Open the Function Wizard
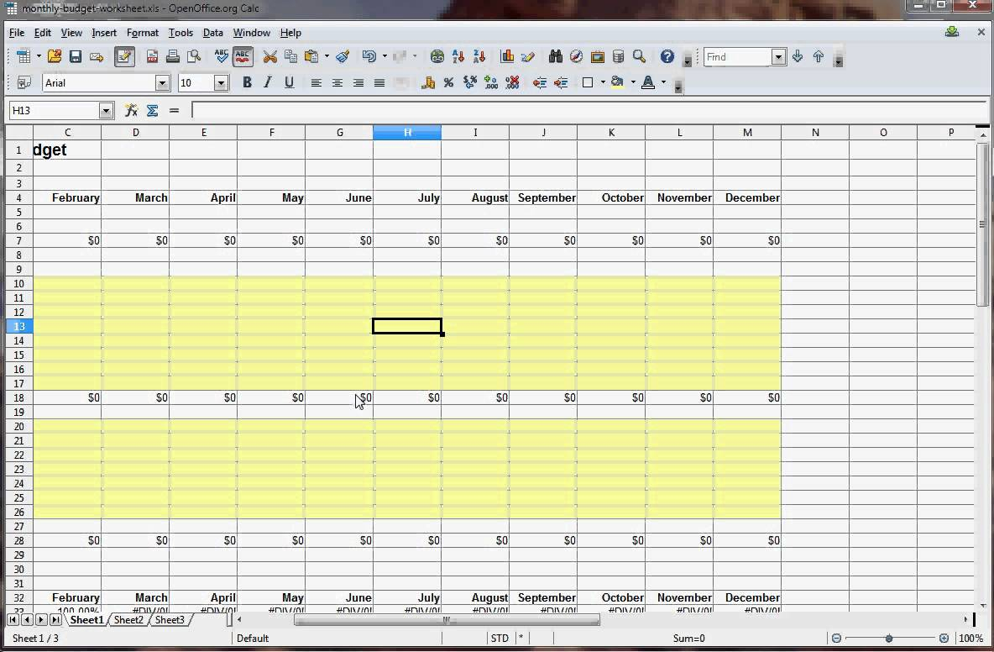 pyautogui.click(x=132, y=110)
